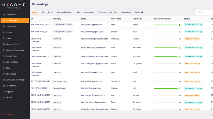Sort by Status column arrows
Viewport: 213px width, 119px height.
pos(208,19)
